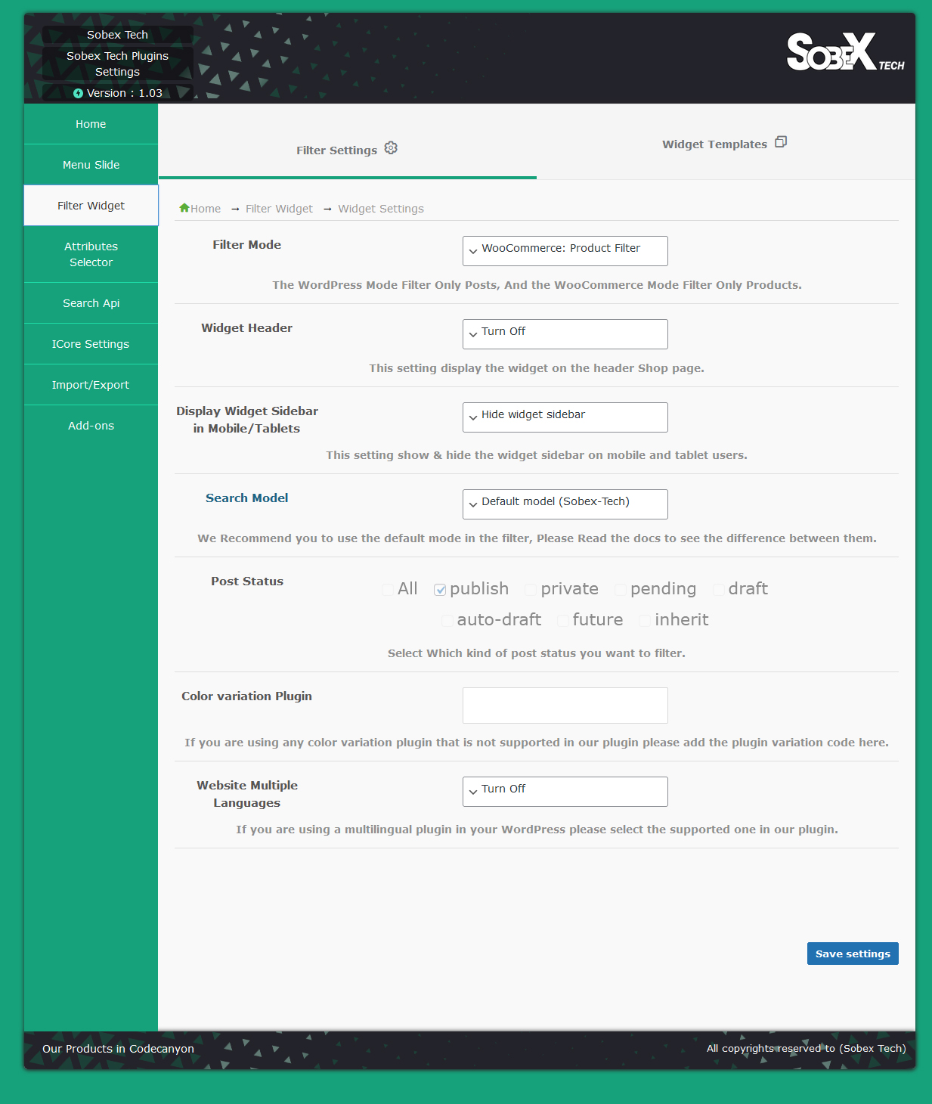The image size is (932, 1104).
Task: Click the Filter Mode label
Action: tap(247, 244)
